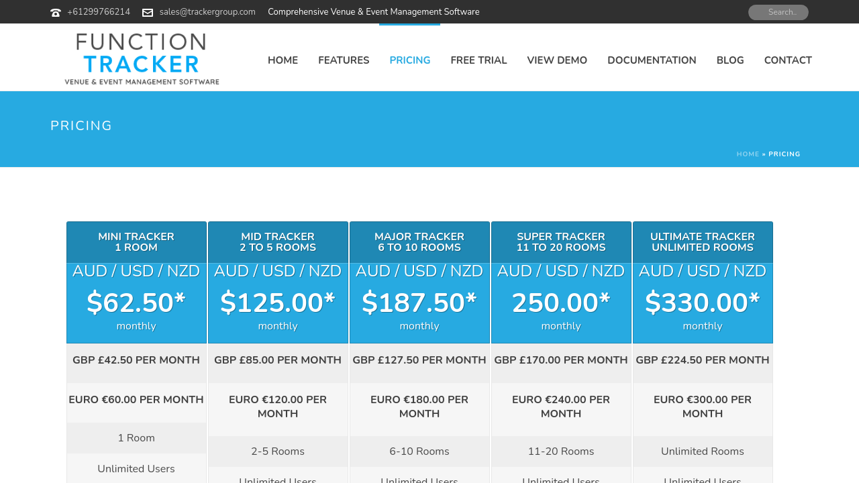Click the $330.00* monthly price
The image size is (859, 483).
[703, 303]
